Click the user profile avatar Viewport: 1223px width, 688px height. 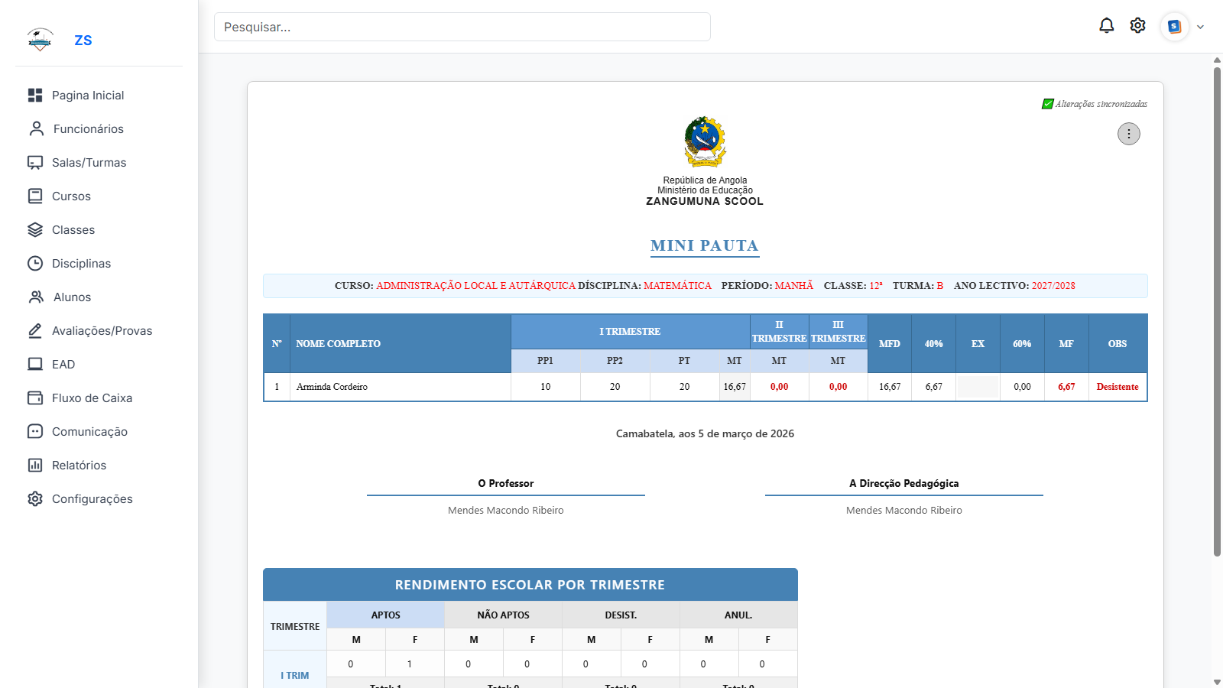pyautogui.click(x=1174, y=27)
